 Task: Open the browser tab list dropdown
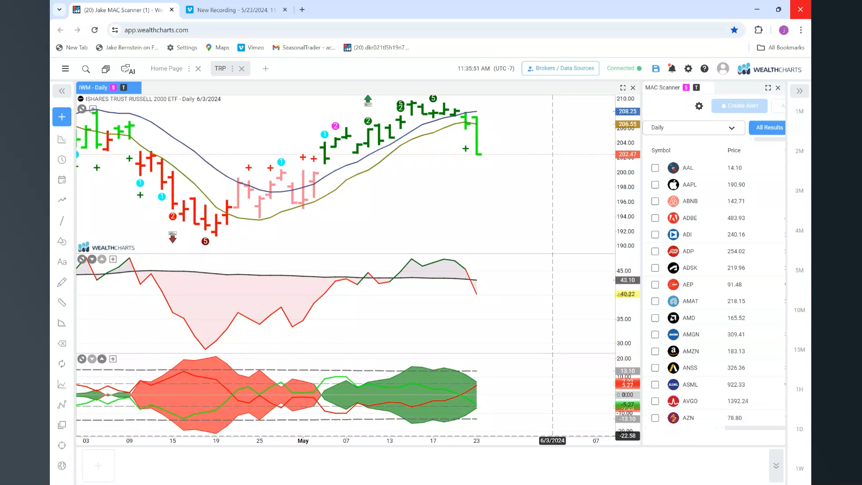(59, 9)
